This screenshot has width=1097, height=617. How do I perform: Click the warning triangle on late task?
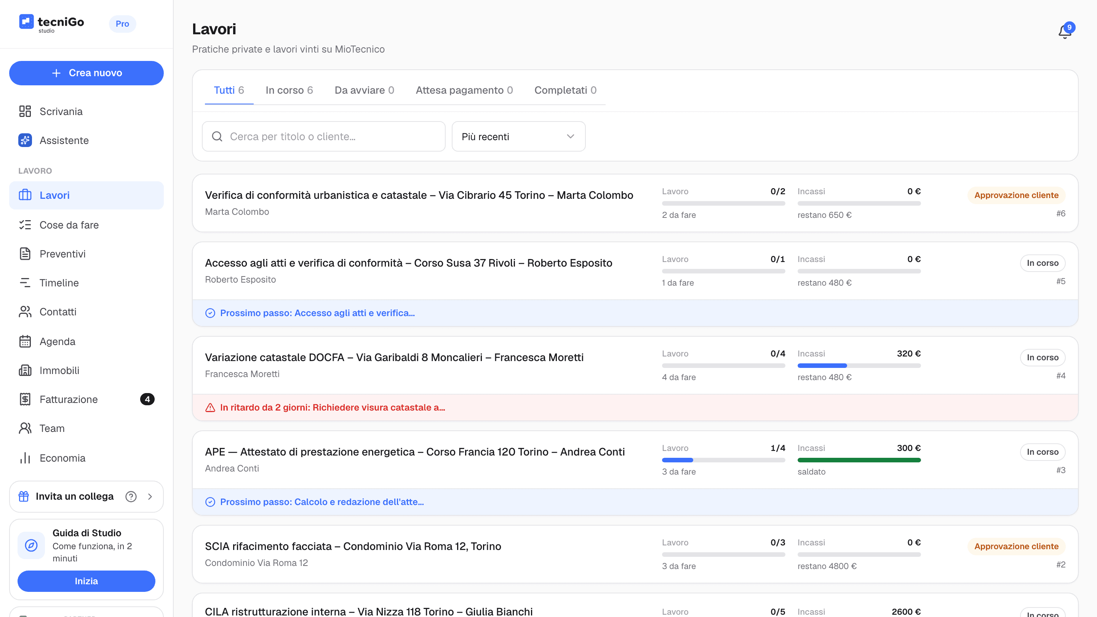point(210,408)
